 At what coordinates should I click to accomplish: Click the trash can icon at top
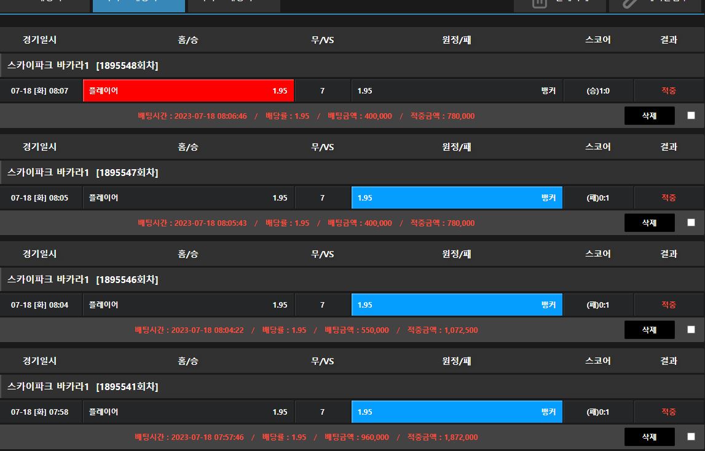539,3
